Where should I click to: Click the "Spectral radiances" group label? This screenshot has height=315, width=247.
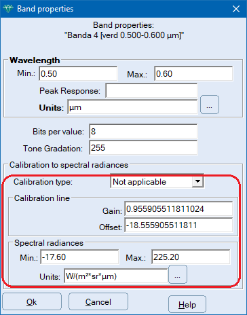(49, 243)
